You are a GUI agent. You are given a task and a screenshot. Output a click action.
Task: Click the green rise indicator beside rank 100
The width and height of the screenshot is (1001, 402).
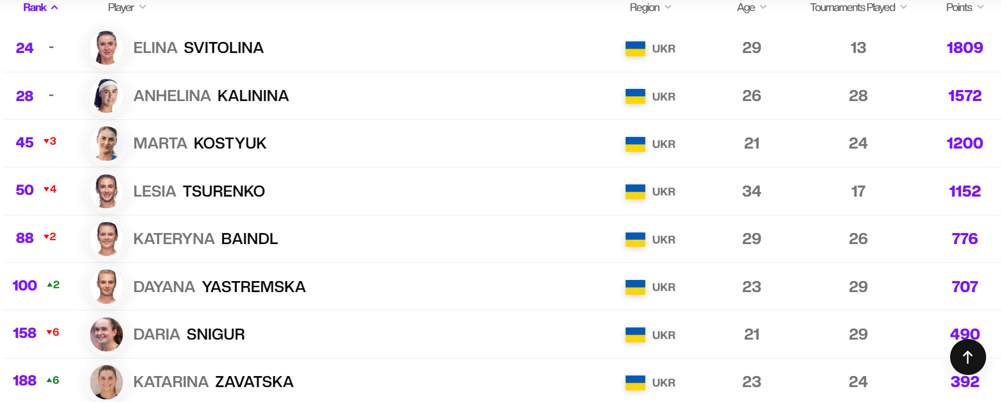point(53,285)
